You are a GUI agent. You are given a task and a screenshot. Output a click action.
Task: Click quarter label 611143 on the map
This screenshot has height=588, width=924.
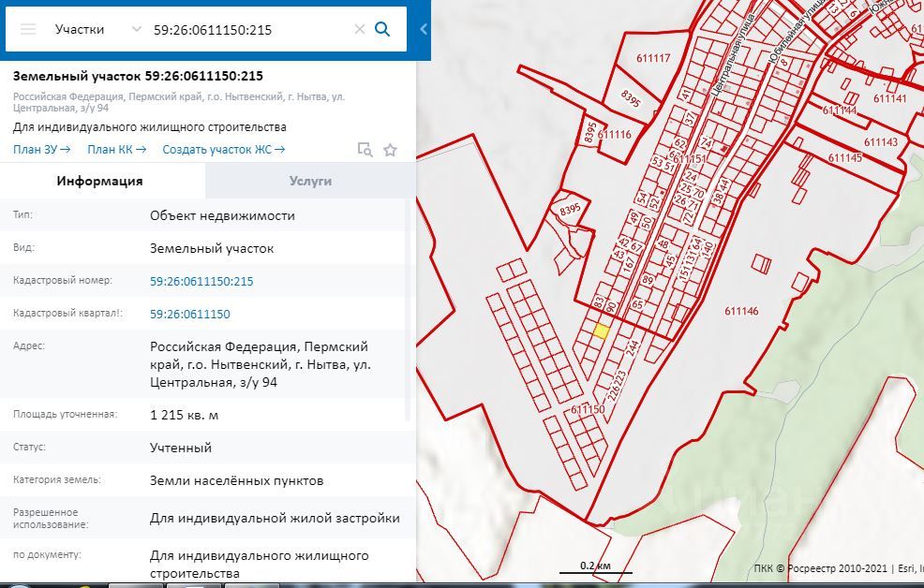tap(881, 142)
